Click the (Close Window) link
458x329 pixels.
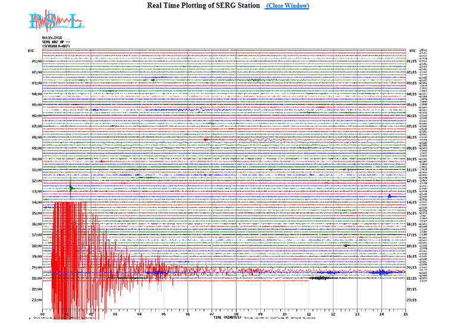pyautogui.click(x=287, y=5)
